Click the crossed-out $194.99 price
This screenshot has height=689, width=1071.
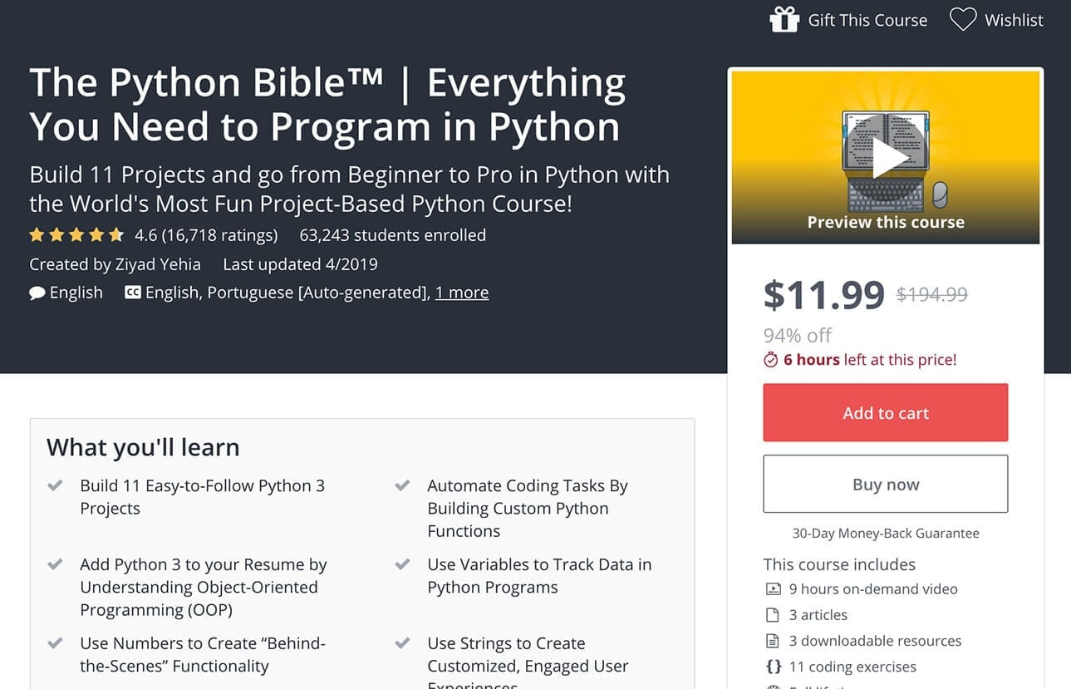click(932, 293)
